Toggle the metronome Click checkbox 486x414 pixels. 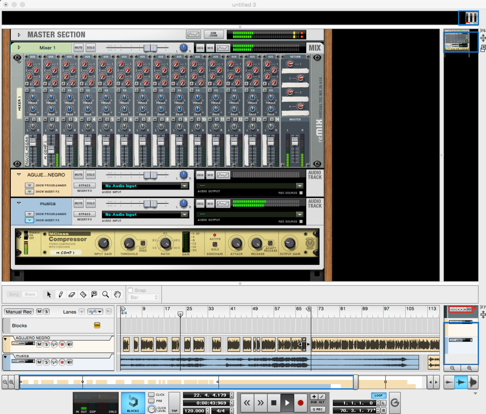coord(151,395)
